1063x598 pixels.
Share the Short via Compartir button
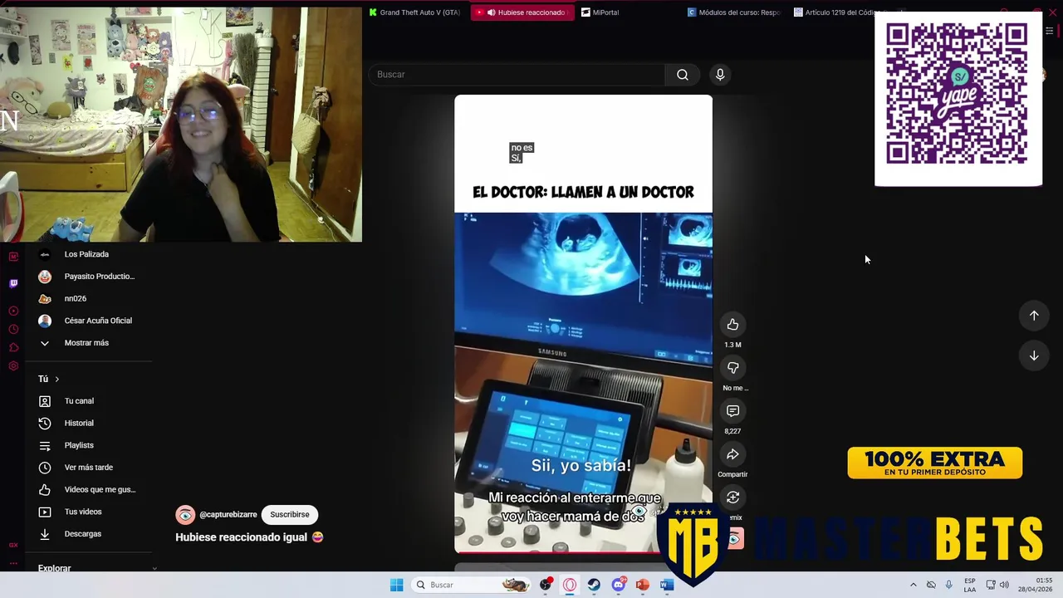tap(732, 454)
